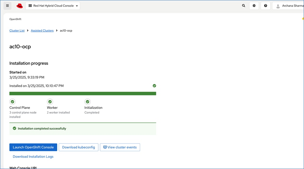This screenshot has height=169, width=304.
Task: Click the apps grid icon in console switcher
Action: 30,6
